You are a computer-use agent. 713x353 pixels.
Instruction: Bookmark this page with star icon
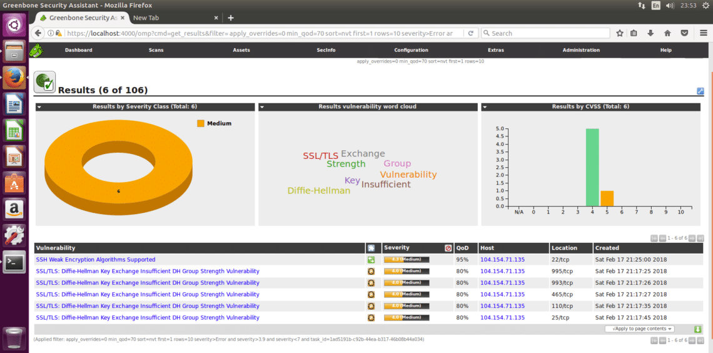tap(620, 33)
